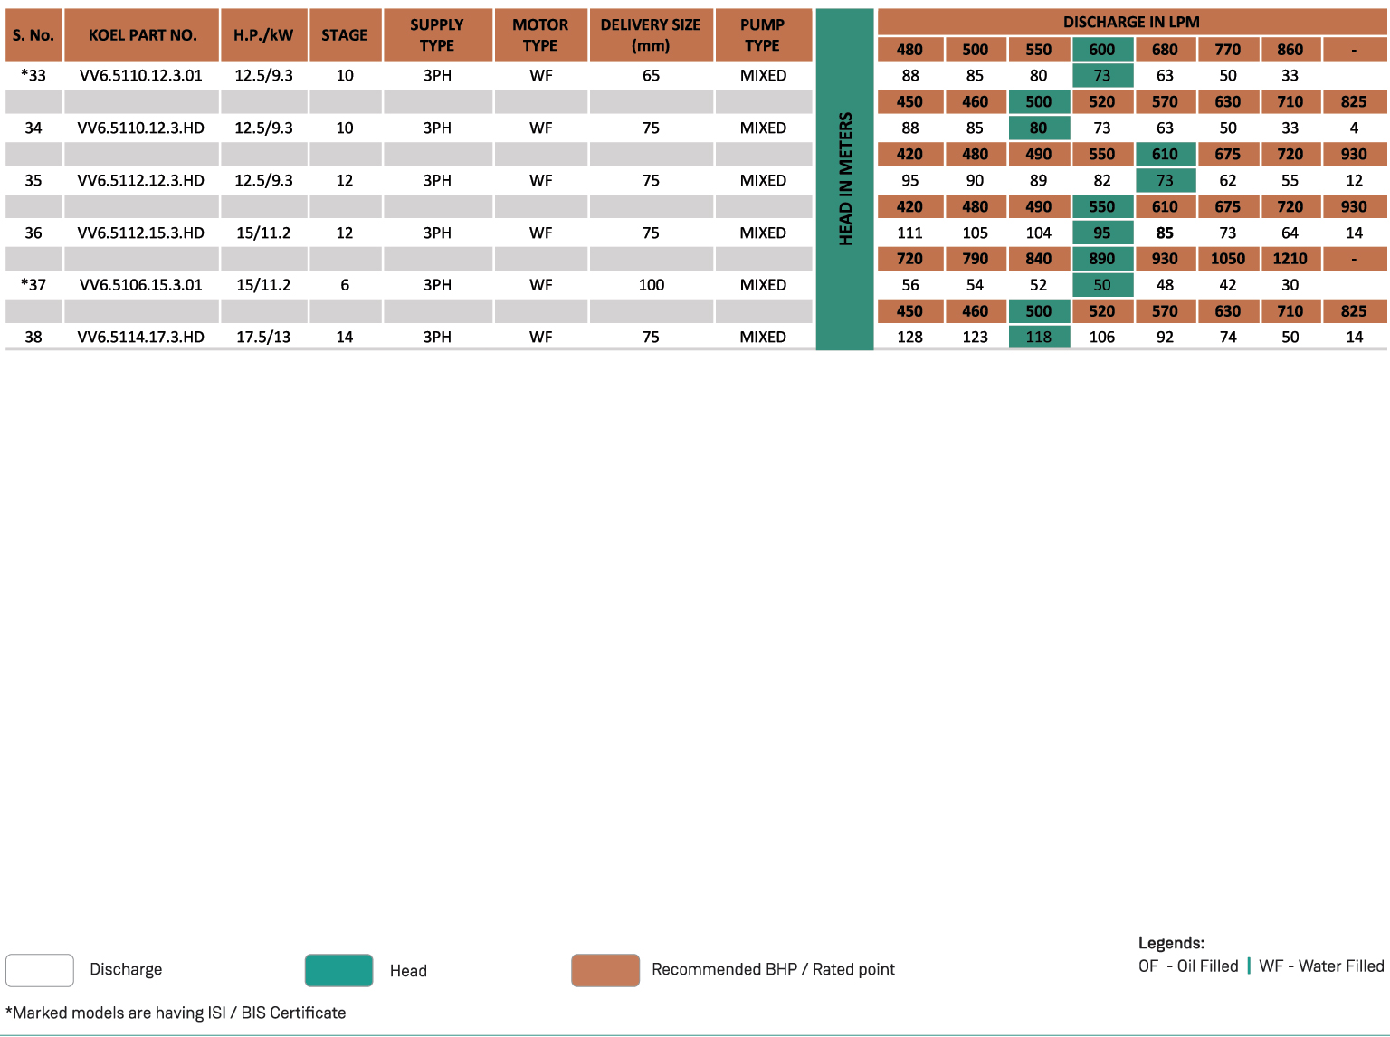Click the DELIVERY SIZE (mm) header
The height and width of the screenshot is (1037, 1390).
651,35
